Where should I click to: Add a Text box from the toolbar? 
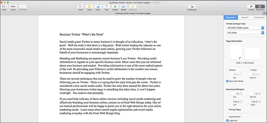pos(106,7)
